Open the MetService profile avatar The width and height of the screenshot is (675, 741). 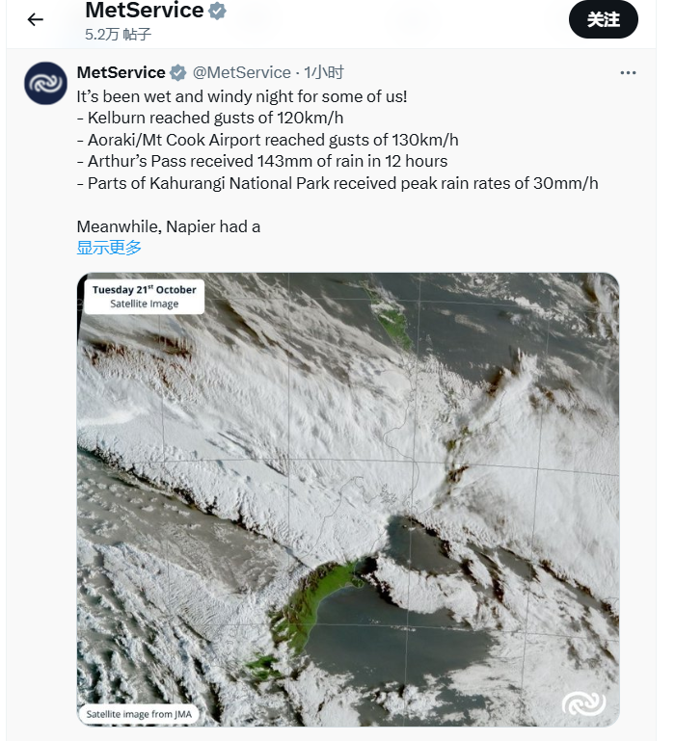pos(45,84)
